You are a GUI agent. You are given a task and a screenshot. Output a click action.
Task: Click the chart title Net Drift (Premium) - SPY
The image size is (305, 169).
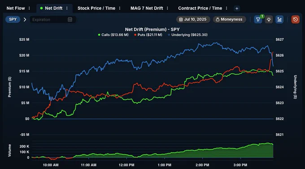point(152,30)
